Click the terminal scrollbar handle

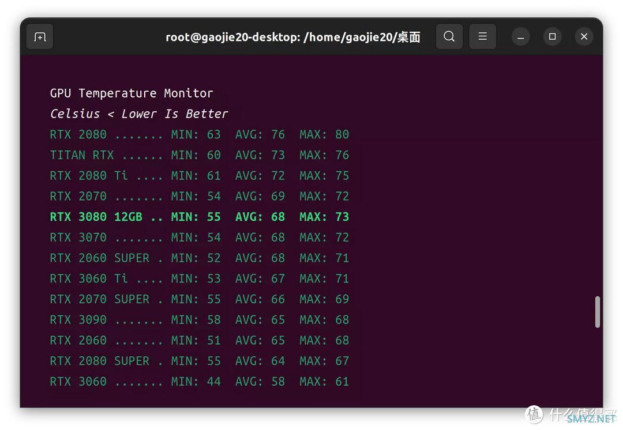coord(597,312)
